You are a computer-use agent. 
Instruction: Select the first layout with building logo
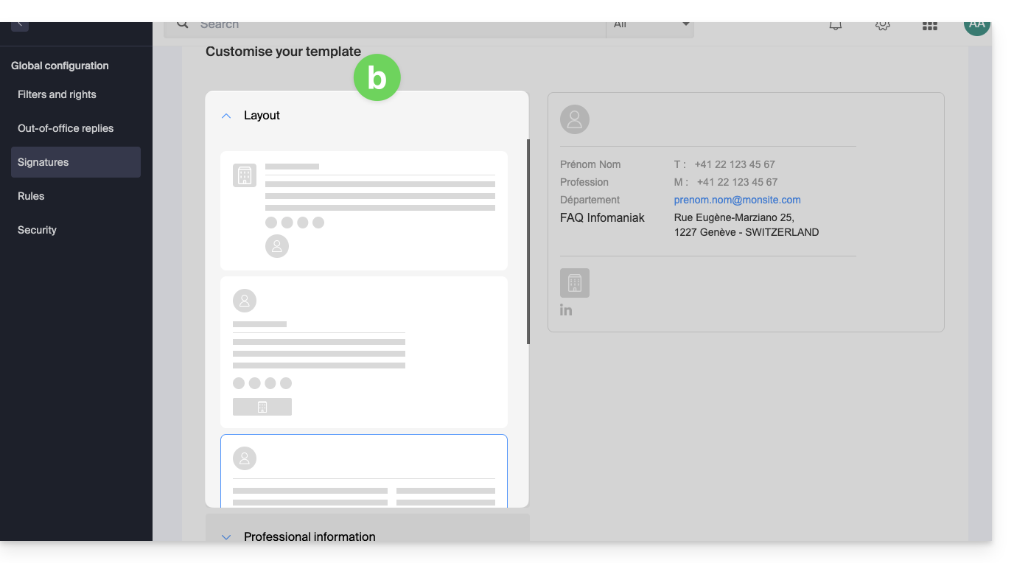click(x=364, y=211)
